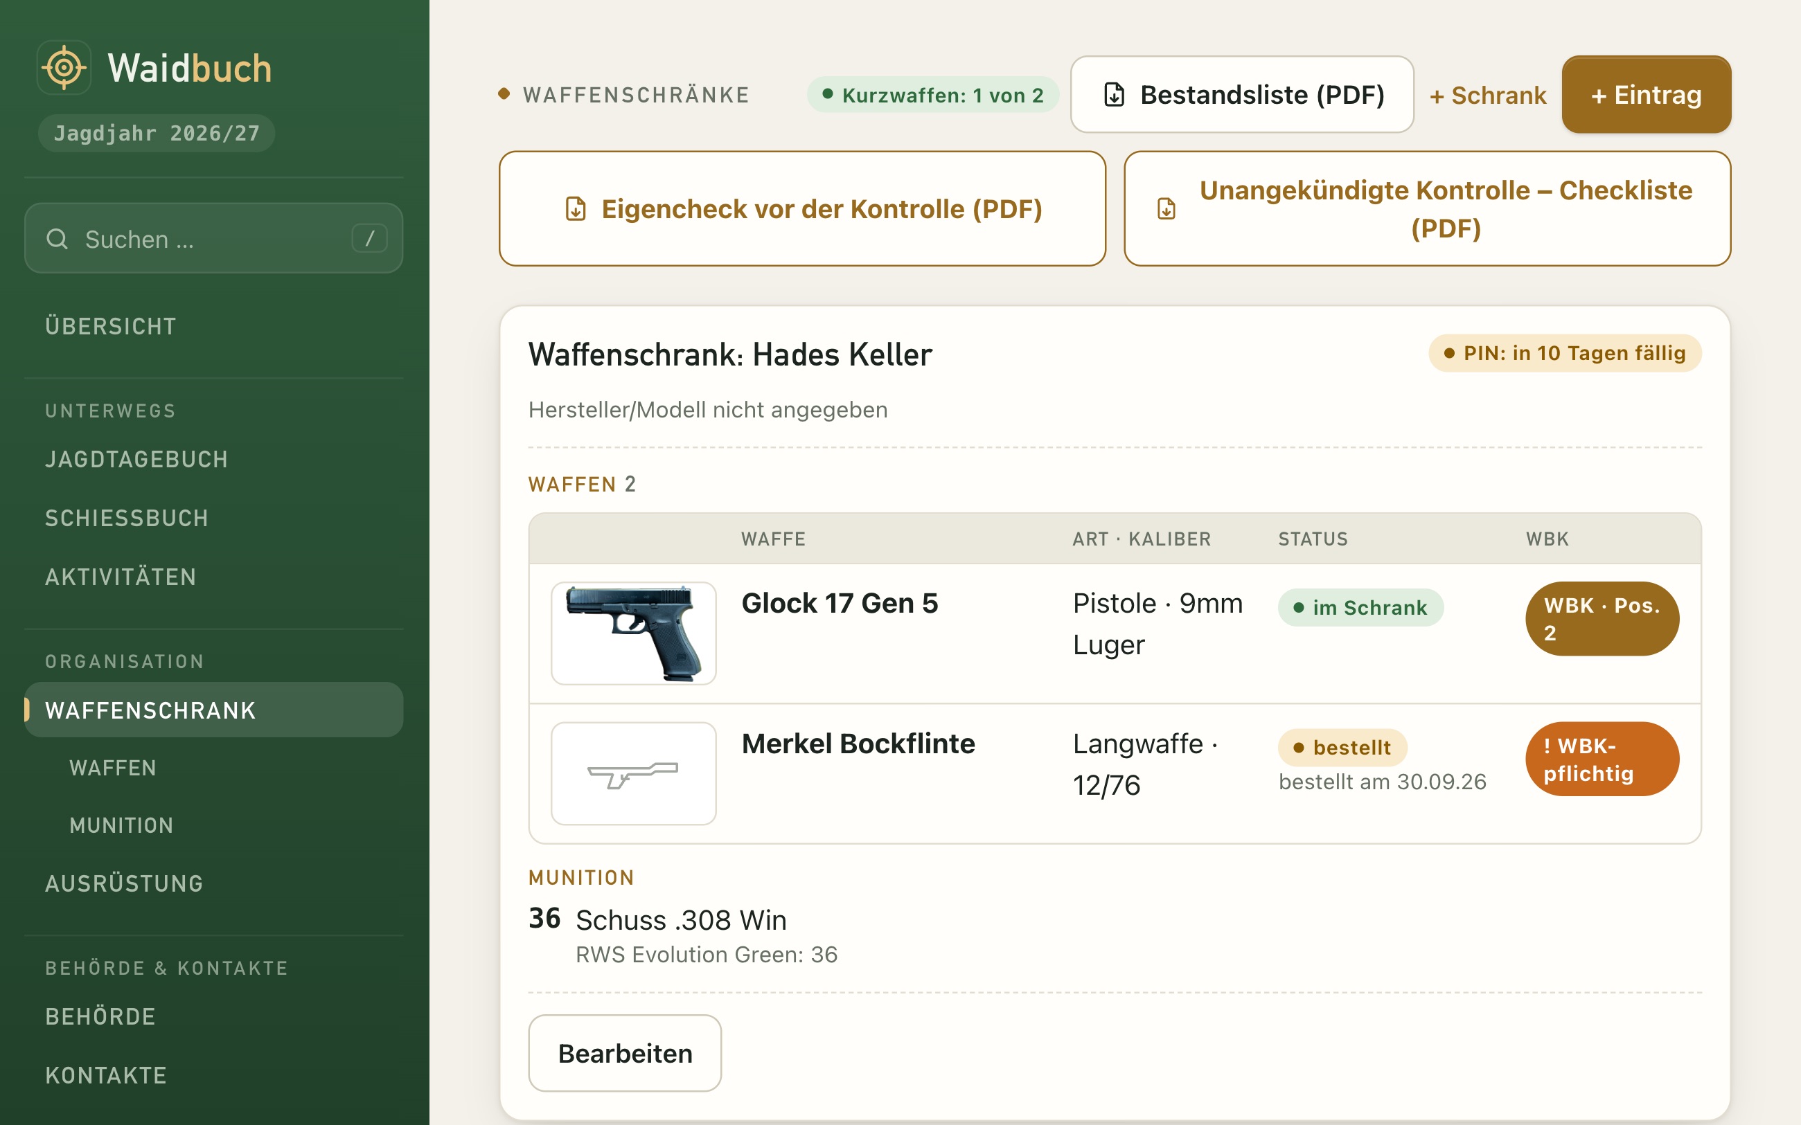Click the Unangekündigte Kontrolle PDF file icon

[1166, 209]
